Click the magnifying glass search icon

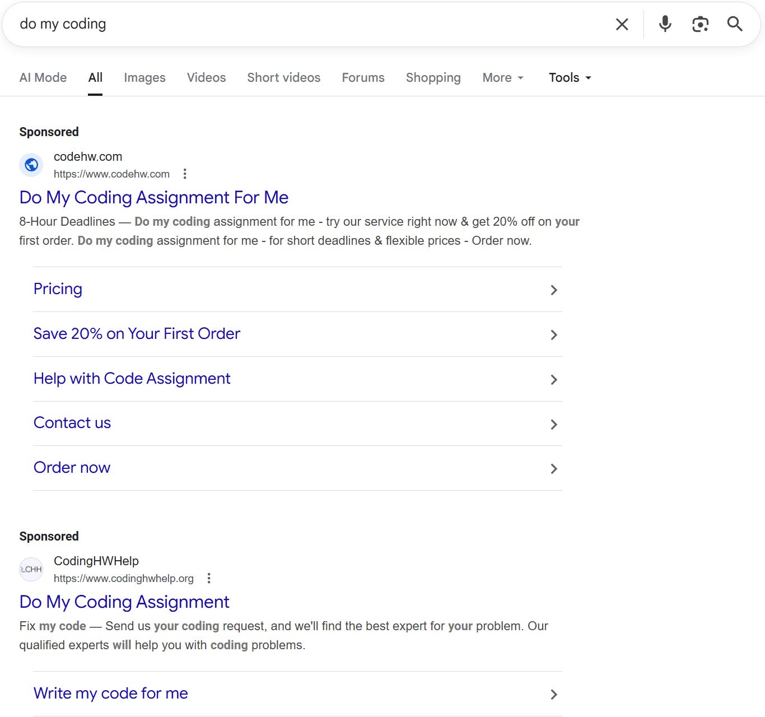click(735, 24)
